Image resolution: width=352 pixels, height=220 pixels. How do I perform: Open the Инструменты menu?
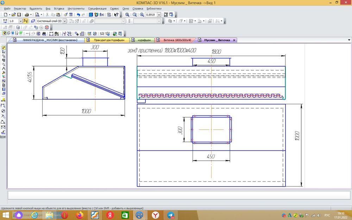76,8
